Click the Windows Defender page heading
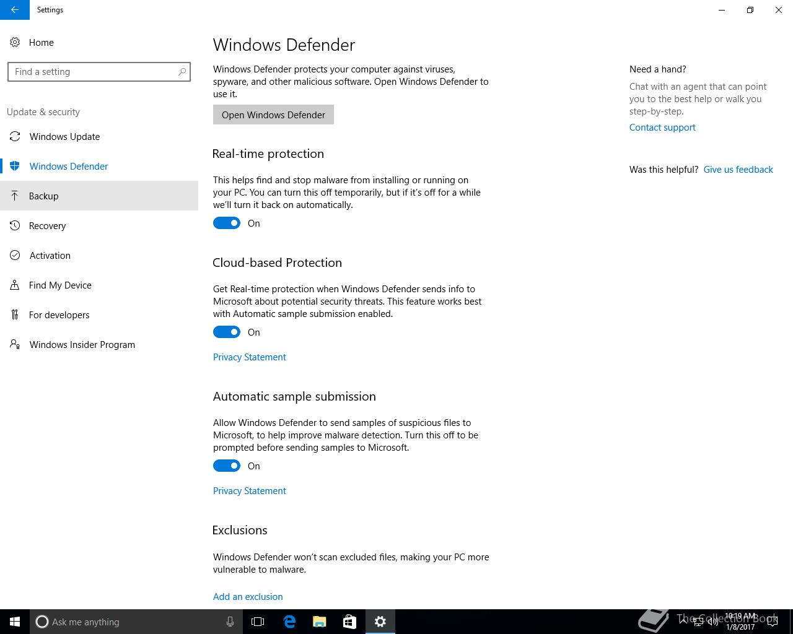Screen dimensions: 793x634 coord(284,45)
